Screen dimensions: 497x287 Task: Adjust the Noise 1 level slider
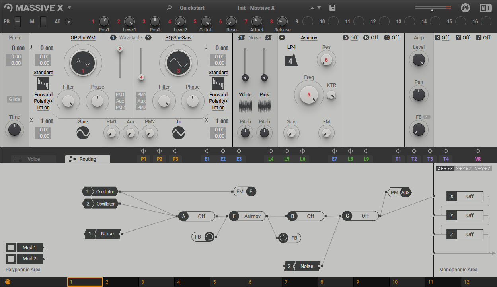(x=245, y=65)
